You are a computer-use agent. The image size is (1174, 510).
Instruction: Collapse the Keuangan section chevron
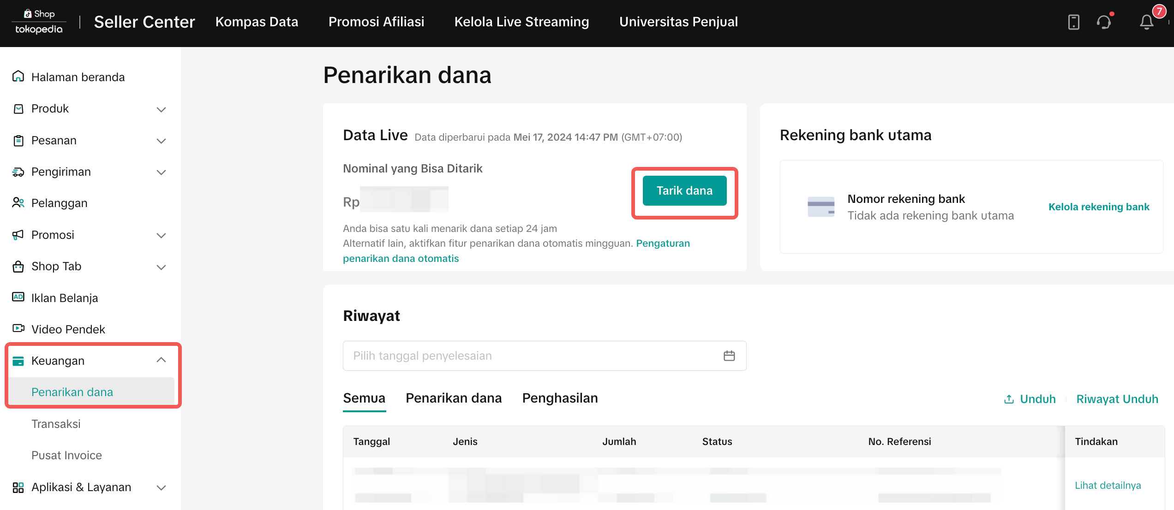point(161,360)
